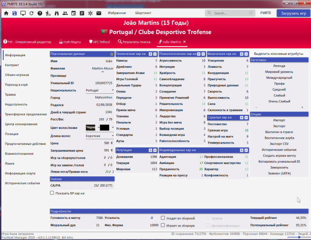Open Позиция section in sidebar
Screen dimensions: 311x240
(12, 134)
